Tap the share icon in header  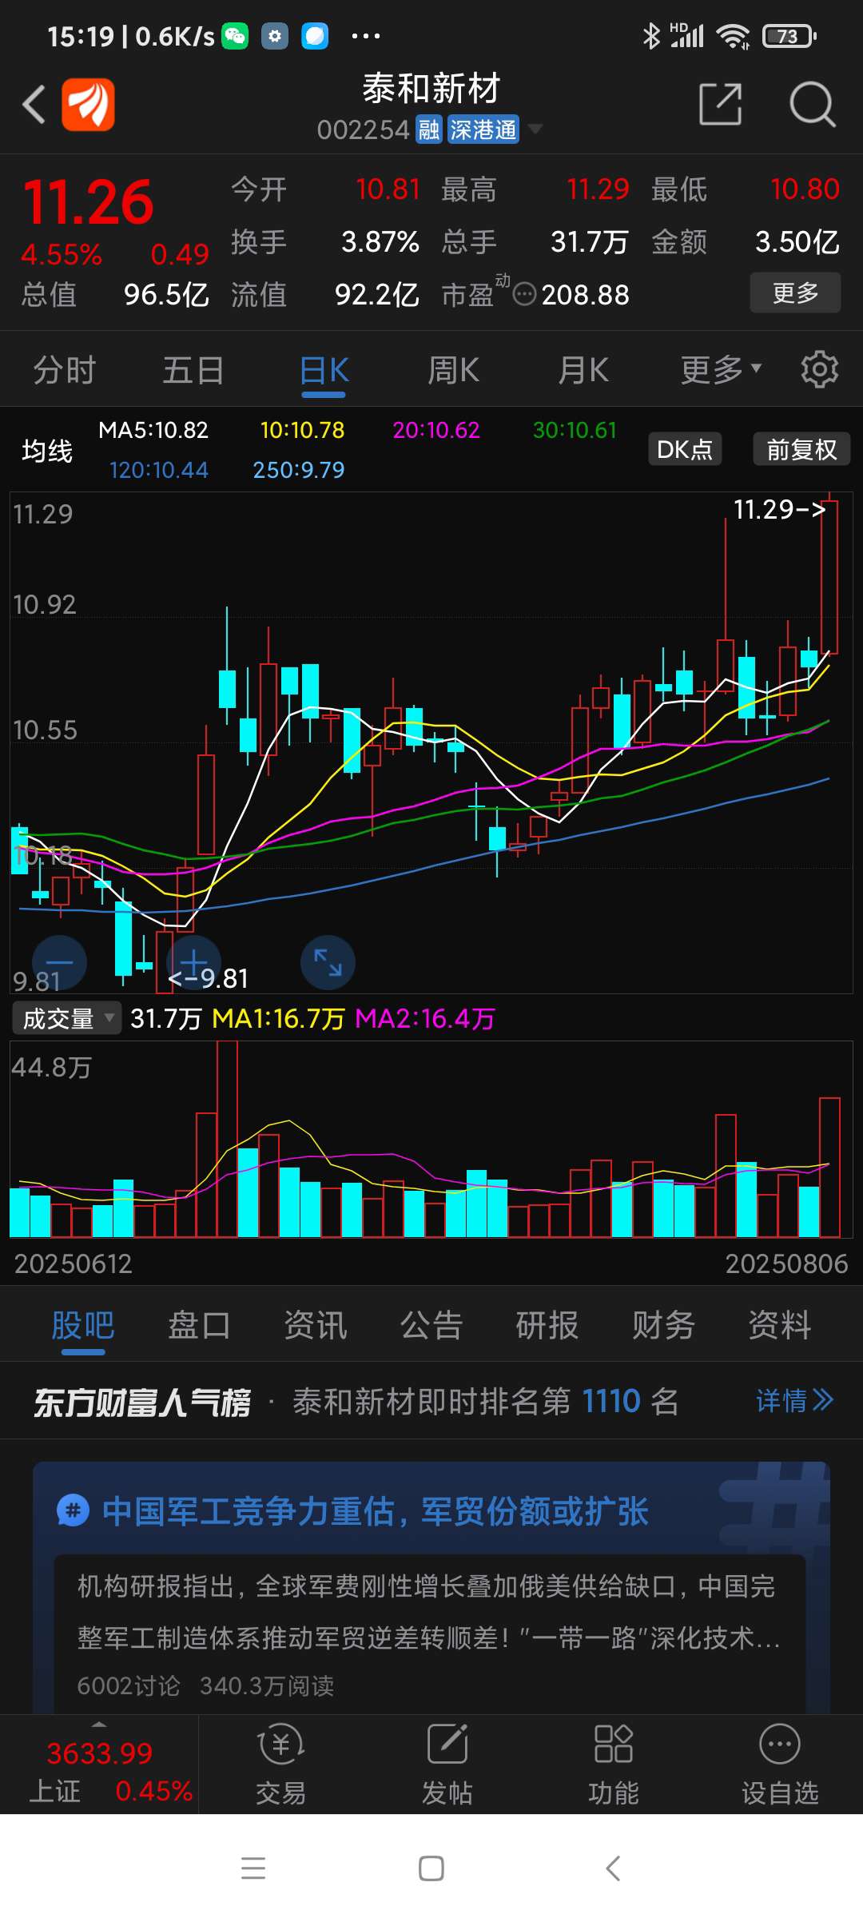click(x=721, y=104)
